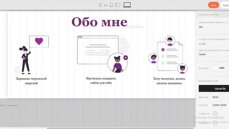The height and width of the screenshot is (129, 229).
Task: Open help for grid container height
Action: (x=227, y=23)
